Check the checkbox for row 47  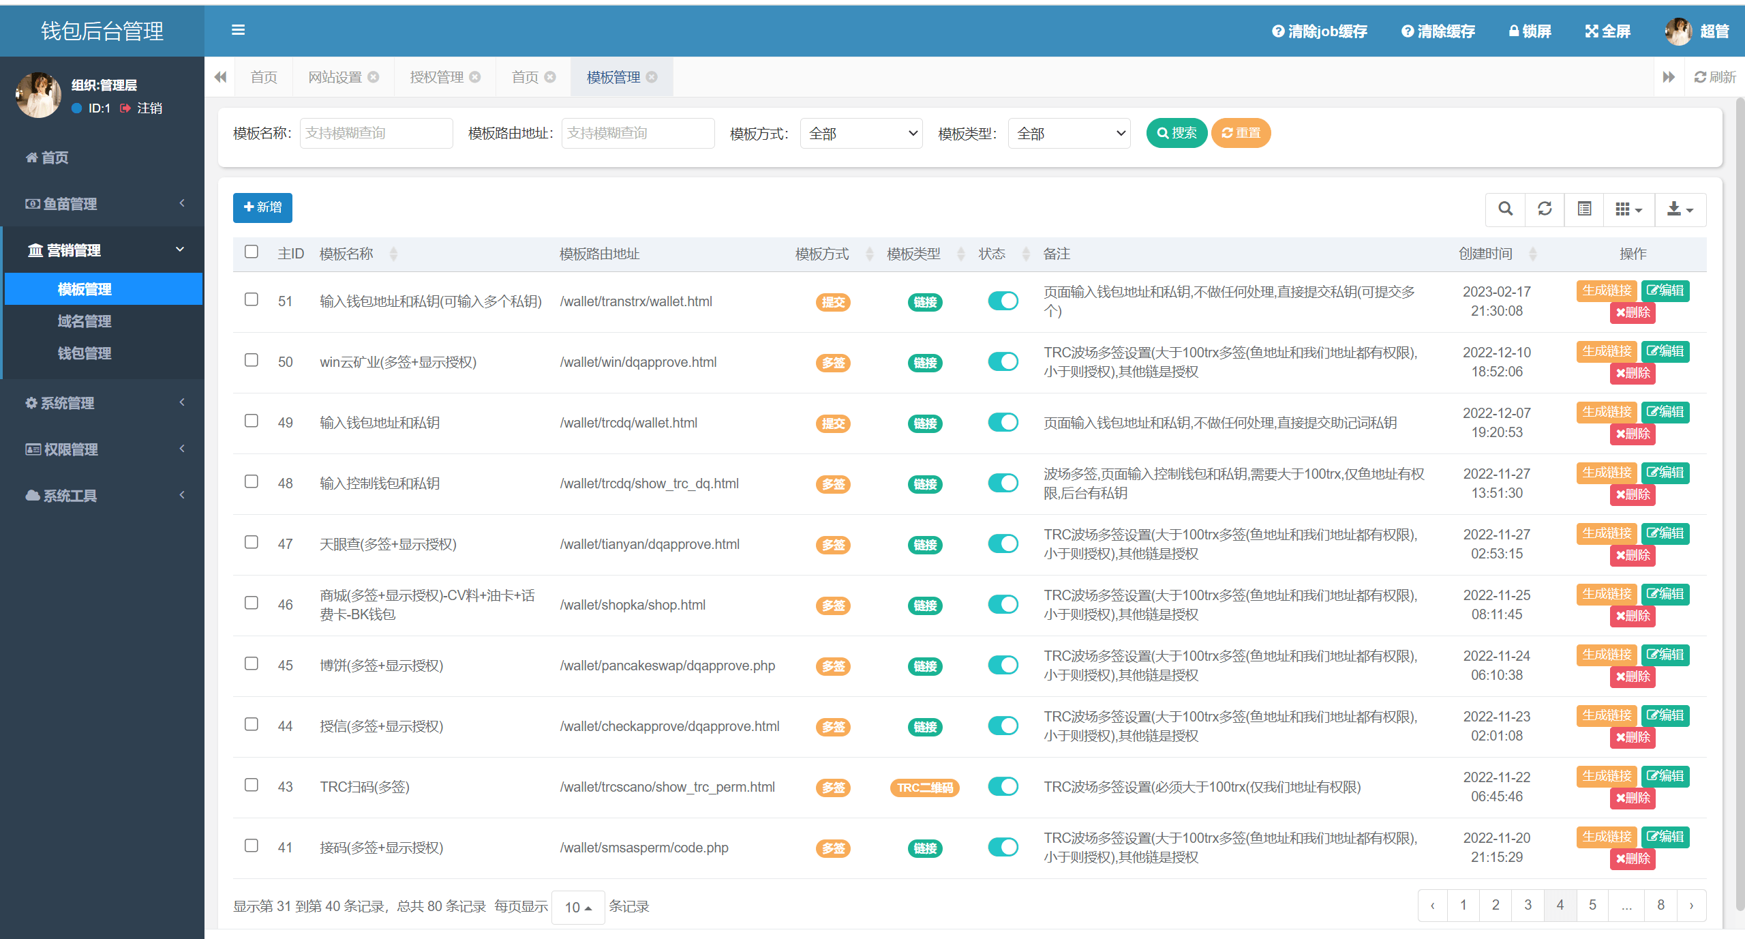pos(252,542)
